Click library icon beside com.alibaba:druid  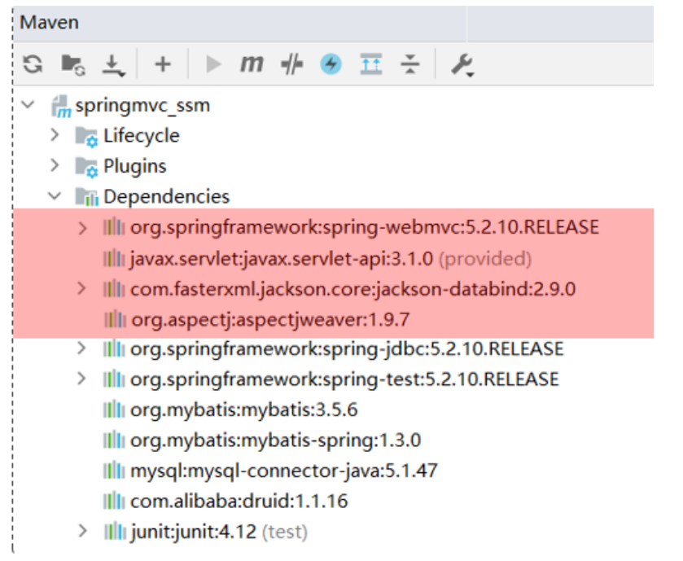[x=114, y=502]
